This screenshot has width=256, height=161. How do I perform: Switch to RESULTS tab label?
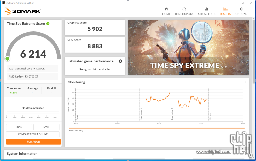[x=225, y=14]
